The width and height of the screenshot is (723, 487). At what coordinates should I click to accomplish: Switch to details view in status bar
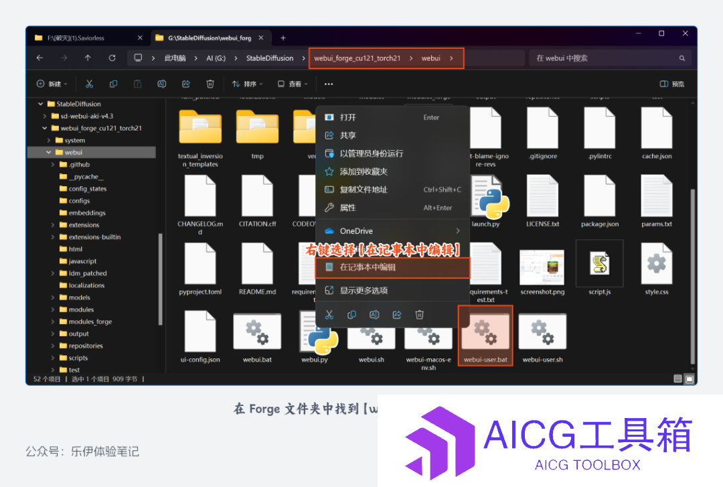tap(677, 379)
